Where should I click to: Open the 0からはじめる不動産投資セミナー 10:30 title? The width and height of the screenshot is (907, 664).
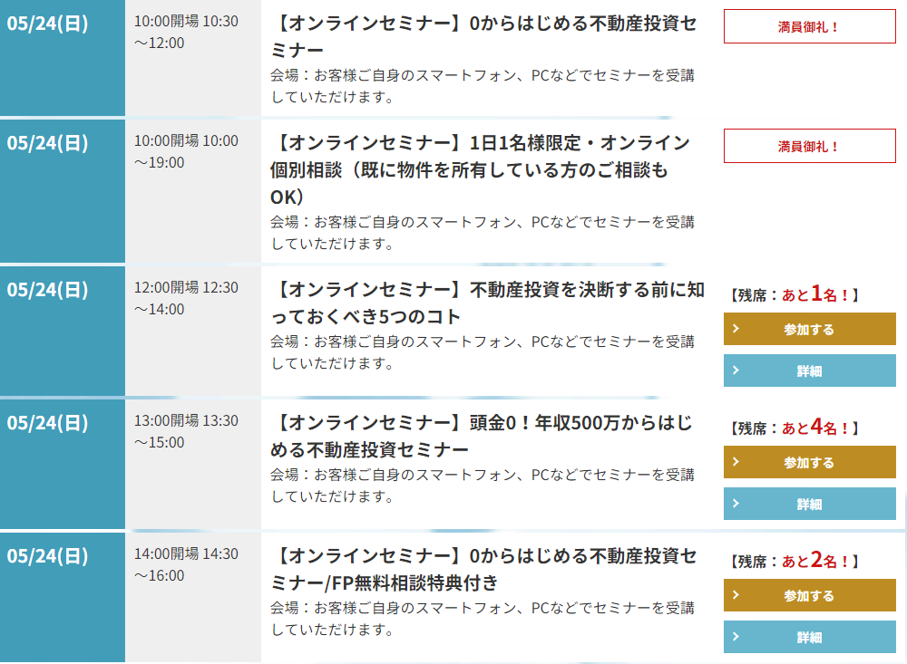(x=483, y=36)
